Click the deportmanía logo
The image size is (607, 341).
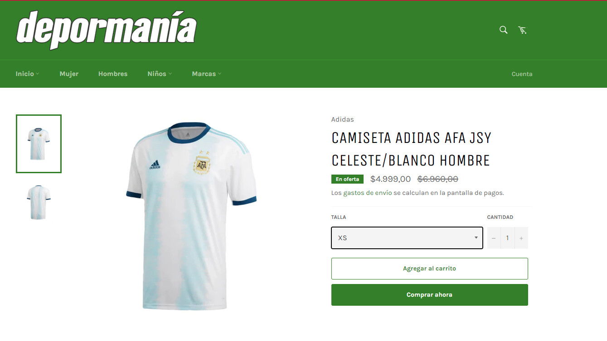(107, 30)
